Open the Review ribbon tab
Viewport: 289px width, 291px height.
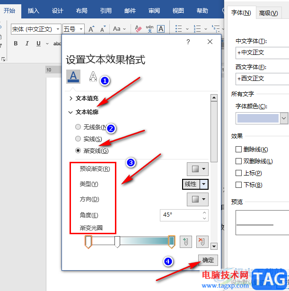pos(154,11)
